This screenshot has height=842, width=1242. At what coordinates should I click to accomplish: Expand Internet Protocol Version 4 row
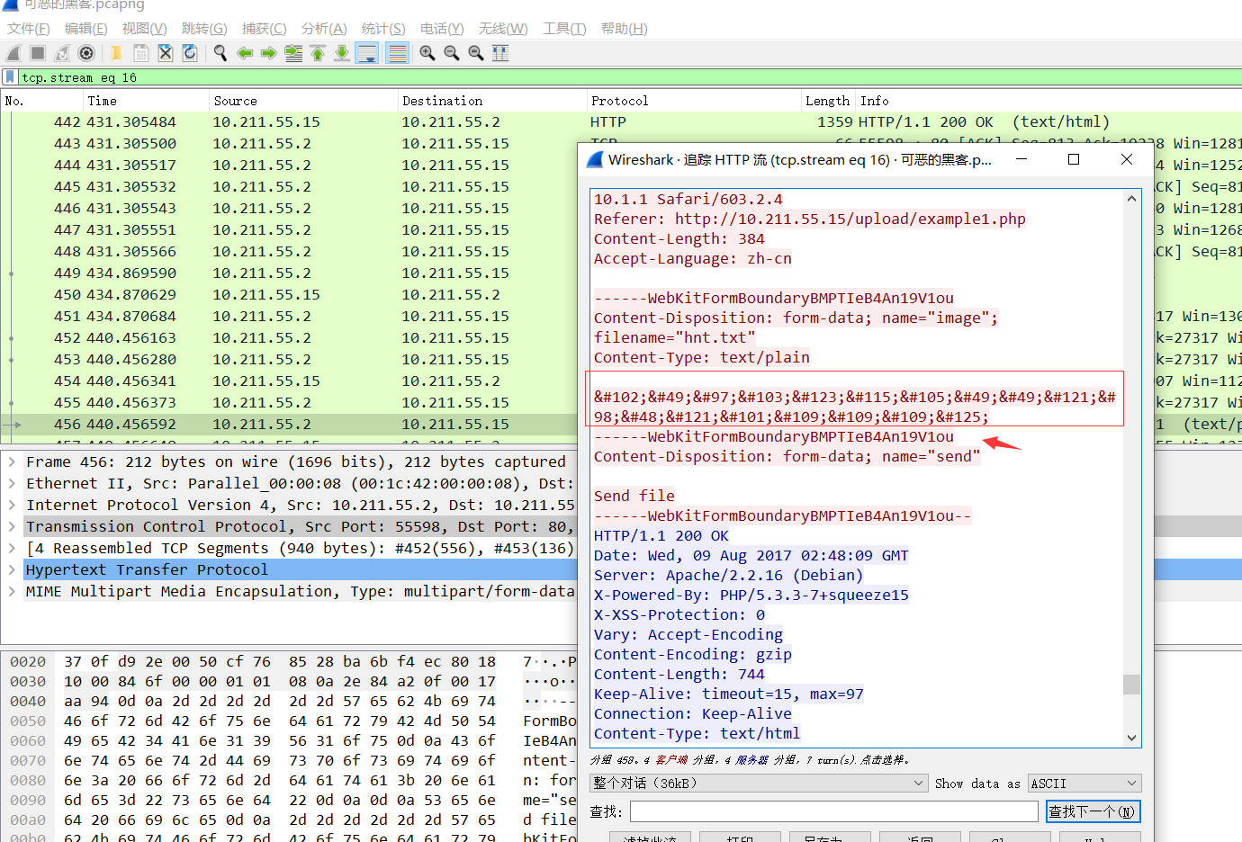pyautogui.click(x=12, y=505)
